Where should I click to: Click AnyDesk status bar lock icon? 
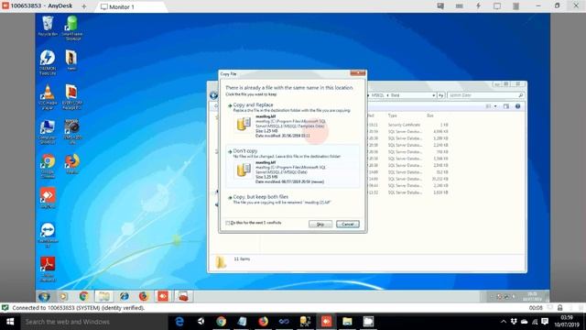pyautogui.click(x=559, y=308)
